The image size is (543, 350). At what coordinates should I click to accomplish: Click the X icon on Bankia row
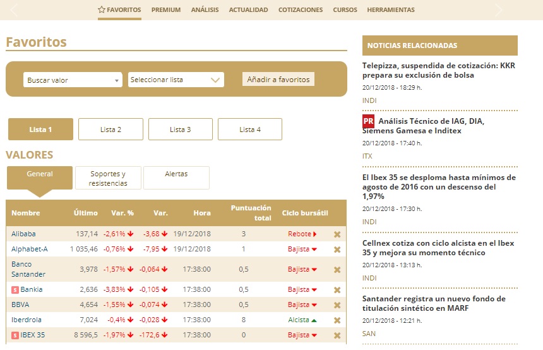337,290
